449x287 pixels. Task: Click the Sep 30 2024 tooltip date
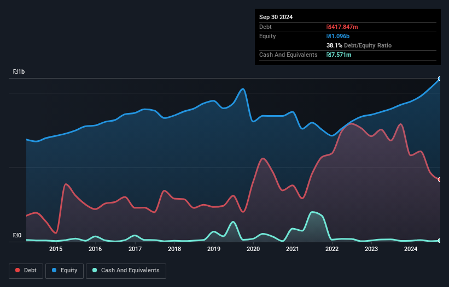(x=276, y=17)
